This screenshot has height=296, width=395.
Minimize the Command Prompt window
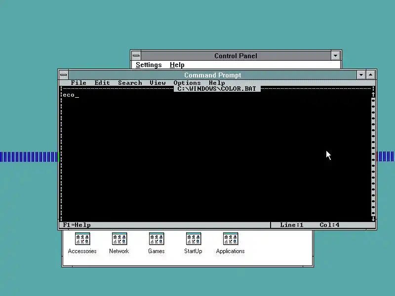361,75
